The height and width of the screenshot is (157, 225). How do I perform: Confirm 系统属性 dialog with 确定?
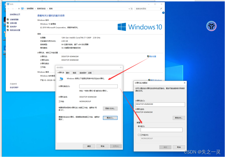(x=89, y=146)
